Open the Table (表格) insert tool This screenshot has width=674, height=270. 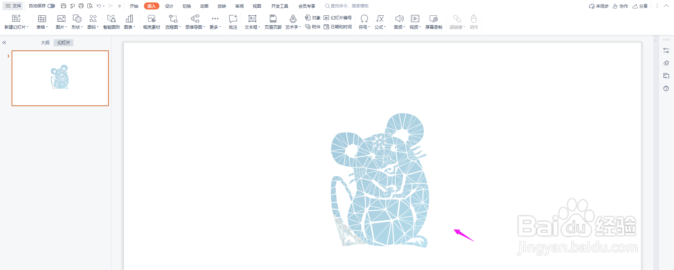click(42, 19)
